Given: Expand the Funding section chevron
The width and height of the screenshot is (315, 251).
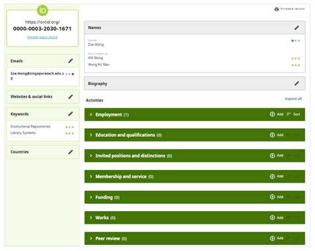Looking at the screenshot, I should (91, 197).
